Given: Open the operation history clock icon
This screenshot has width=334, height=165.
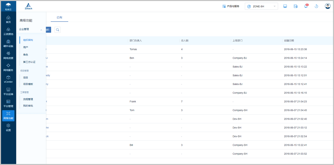Looking at the screenshot, I should click(x=316, y=6).
